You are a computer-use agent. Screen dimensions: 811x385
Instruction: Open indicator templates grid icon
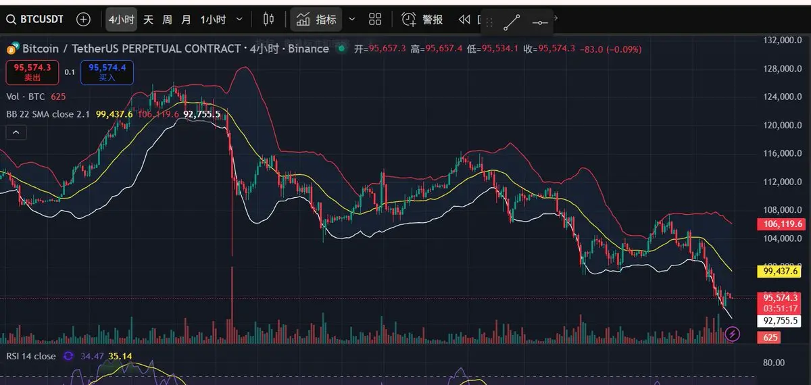pos(375,20)
